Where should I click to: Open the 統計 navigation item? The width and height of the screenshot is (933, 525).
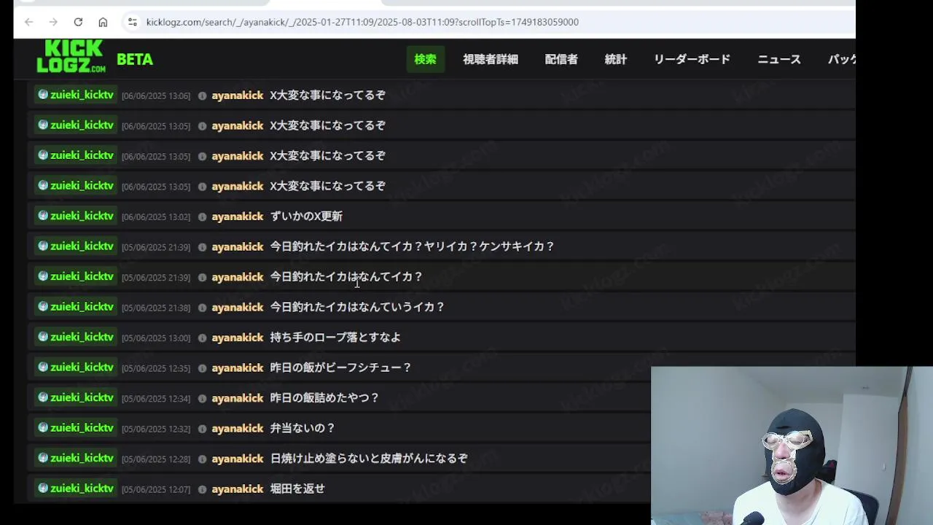[616, 59]
